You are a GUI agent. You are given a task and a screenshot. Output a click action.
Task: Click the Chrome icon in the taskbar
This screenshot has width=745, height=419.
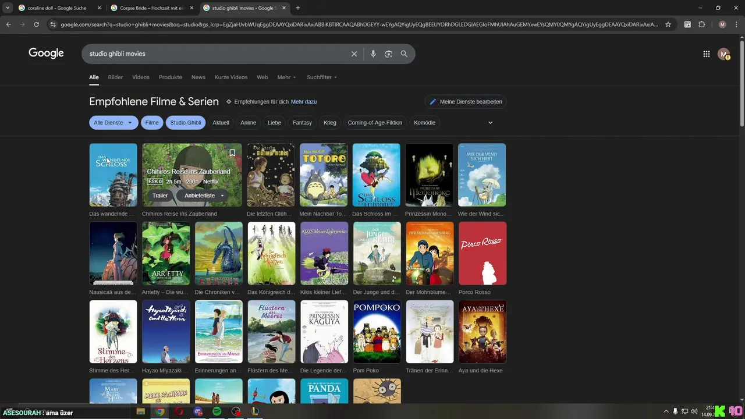click(159, 411)
